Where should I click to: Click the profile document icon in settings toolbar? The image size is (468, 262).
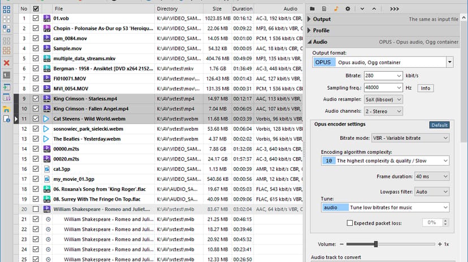(324, 8)
